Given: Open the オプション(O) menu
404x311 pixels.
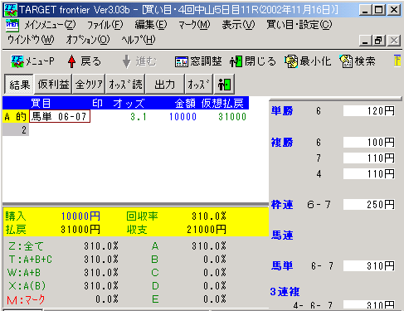Looking at the screenshot, I should click(x=88, y=40).
